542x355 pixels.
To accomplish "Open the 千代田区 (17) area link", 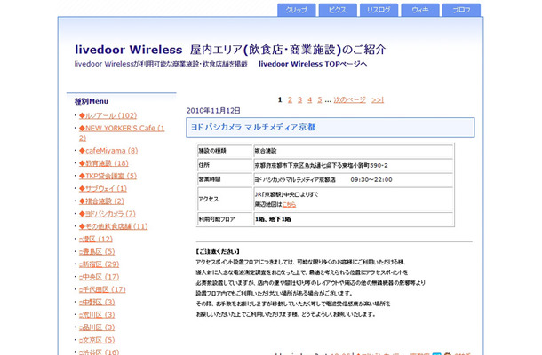I will click(x=102, y=289).
